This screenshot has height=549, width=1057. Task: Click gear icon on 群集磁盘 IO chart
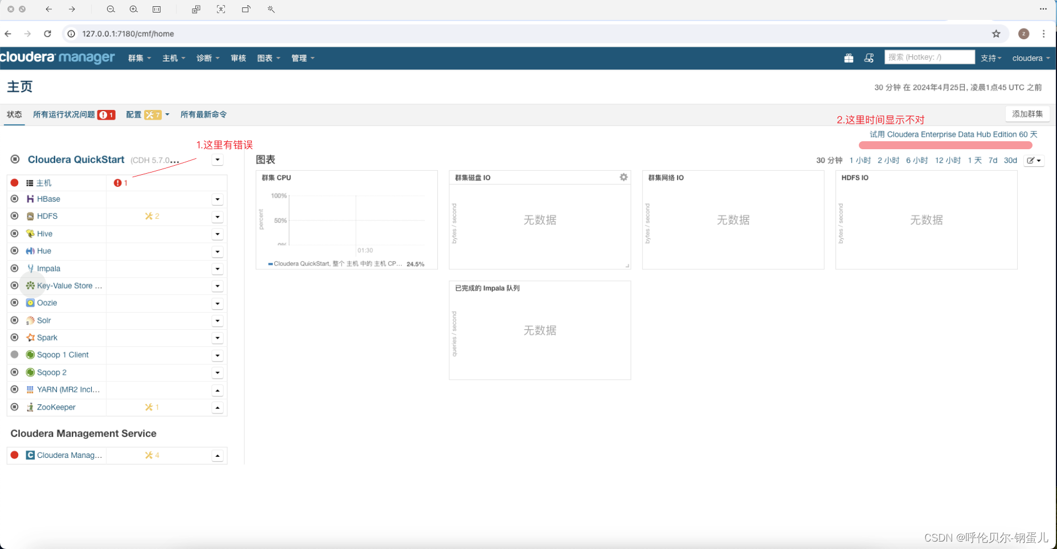(624, 177)
